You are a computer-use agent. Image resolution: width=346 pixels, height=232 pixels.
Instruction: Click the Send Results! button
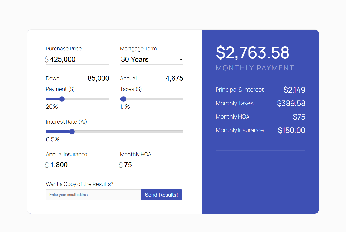tap(161, 195)
